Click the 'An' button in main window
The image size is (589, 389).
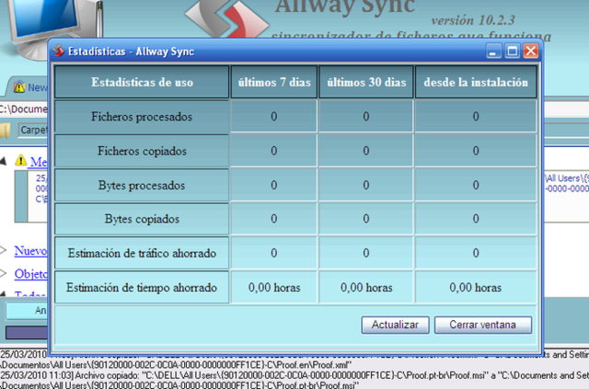point(27,311)
